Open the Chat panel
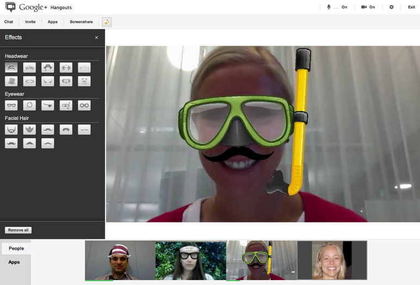Screen dimensions: 420x285 [9, 22]
